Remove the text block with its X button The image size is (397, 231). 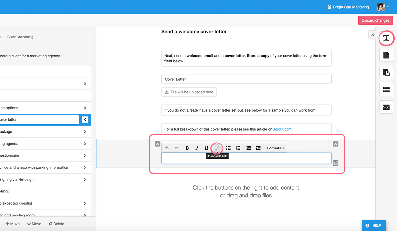336,144
